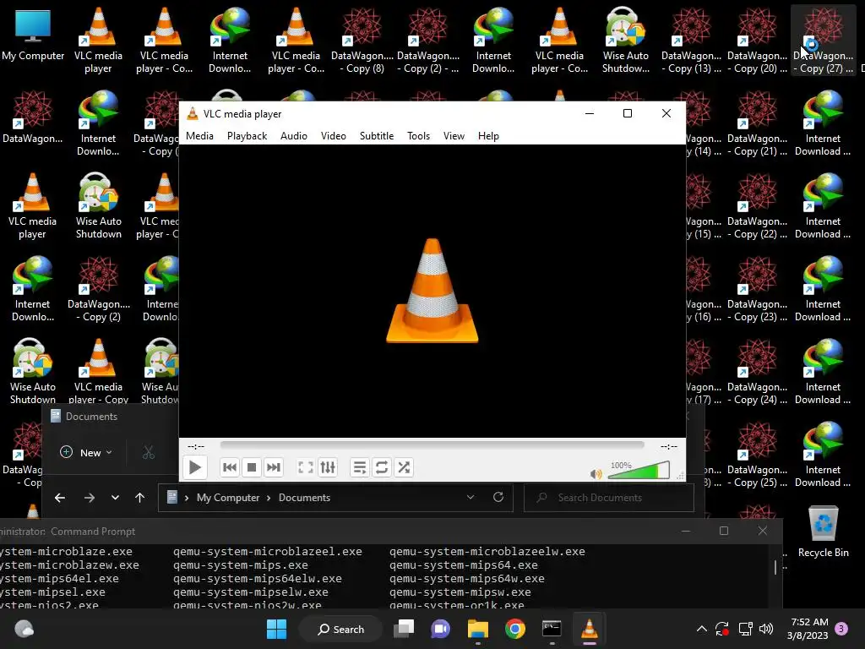
Task: Select Recycle Bin desktop icon
Action: 823,532
